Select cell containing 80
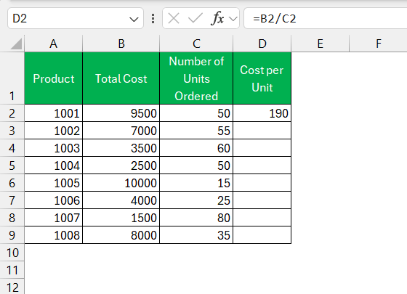 click(196, 218)
